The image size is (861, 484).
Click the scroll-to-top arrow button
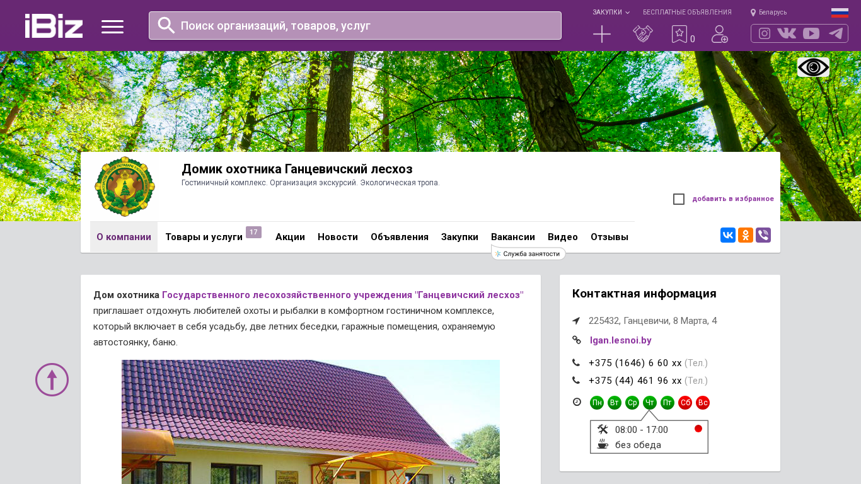pos(52,379)
